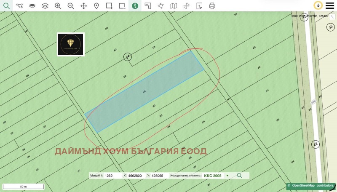Click the Diamond Home logo thumbnail

[x=71, y=44]
